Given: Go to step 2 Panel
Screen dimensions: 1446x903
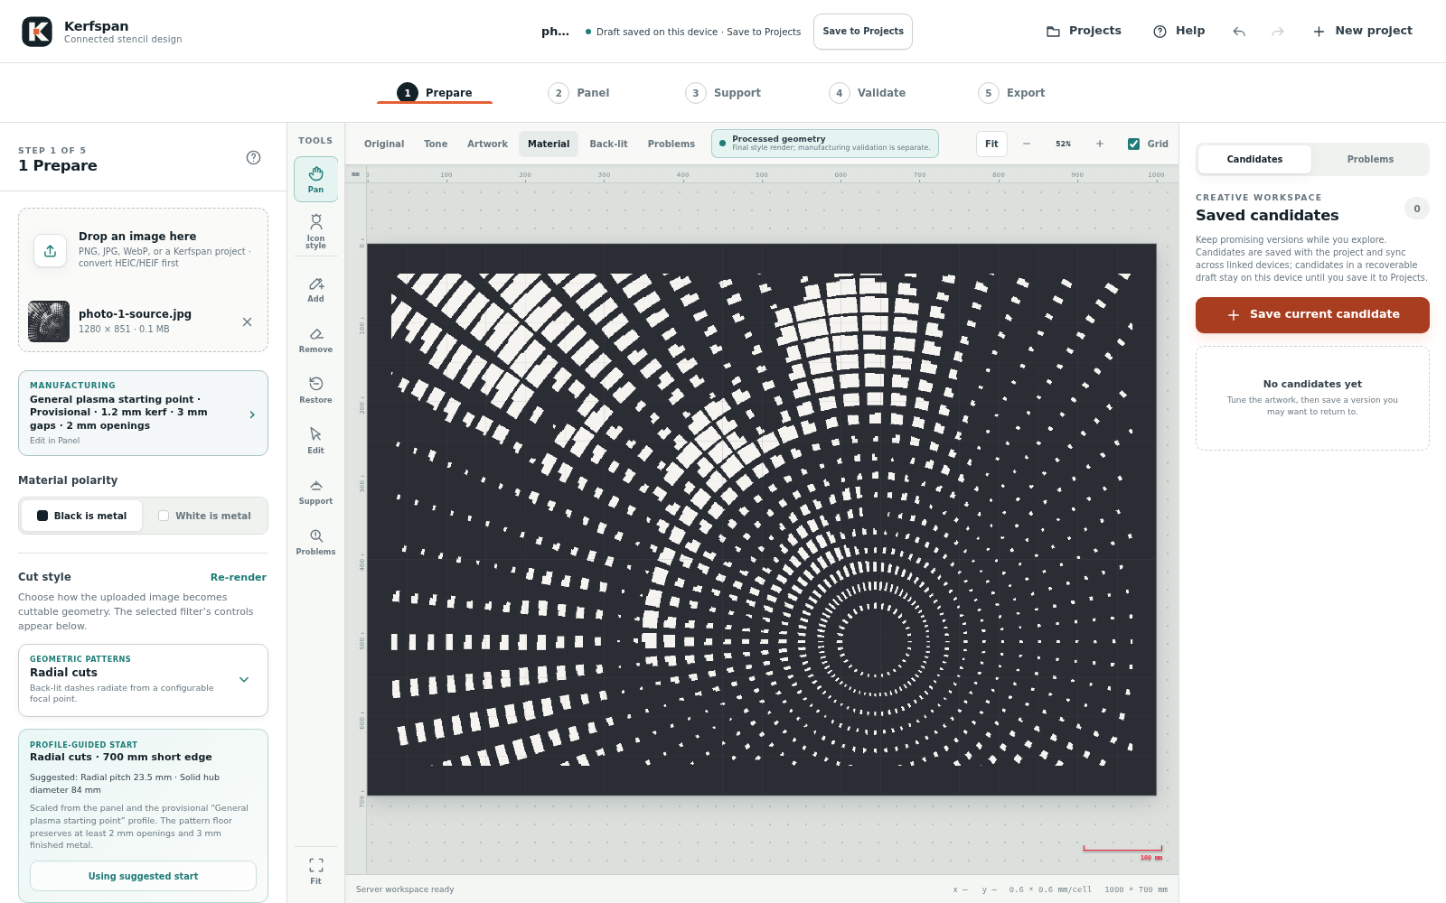Looking at the screenshot, I should (578, 93).
